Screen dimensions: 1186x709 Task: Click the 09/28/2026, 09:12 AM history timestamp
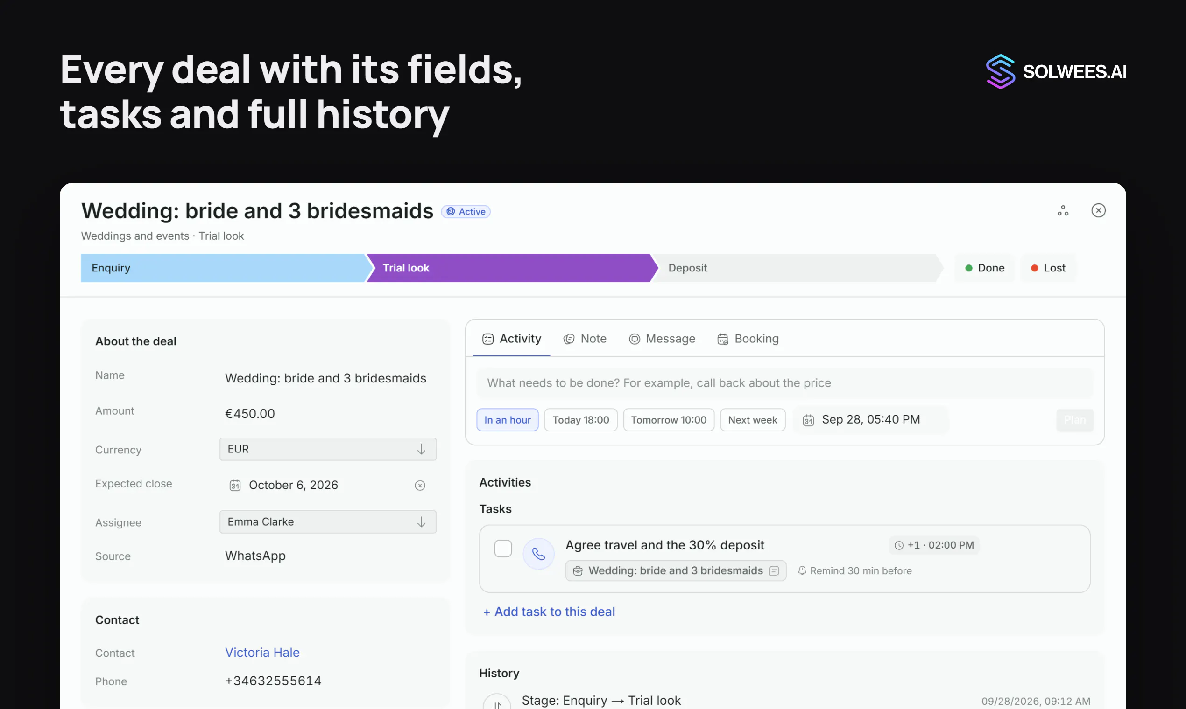pyautogui.click(x=1036, y=702)
